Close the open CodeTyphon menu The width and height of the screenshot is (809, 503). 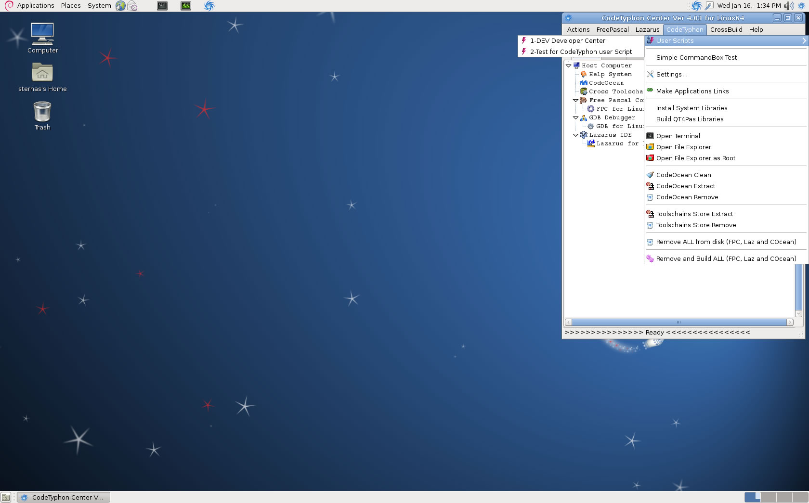(685, 29)
